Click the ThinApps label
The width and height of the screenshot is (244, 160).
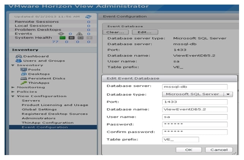click(x=39, y=83)
